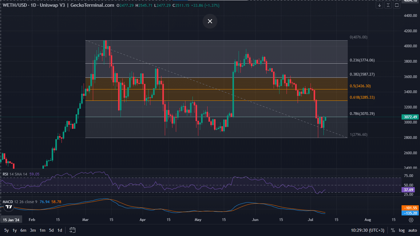This screenshot has height=236, width=420.
Task: Click the TradingView logo icon
Action: tap(9, 207)
